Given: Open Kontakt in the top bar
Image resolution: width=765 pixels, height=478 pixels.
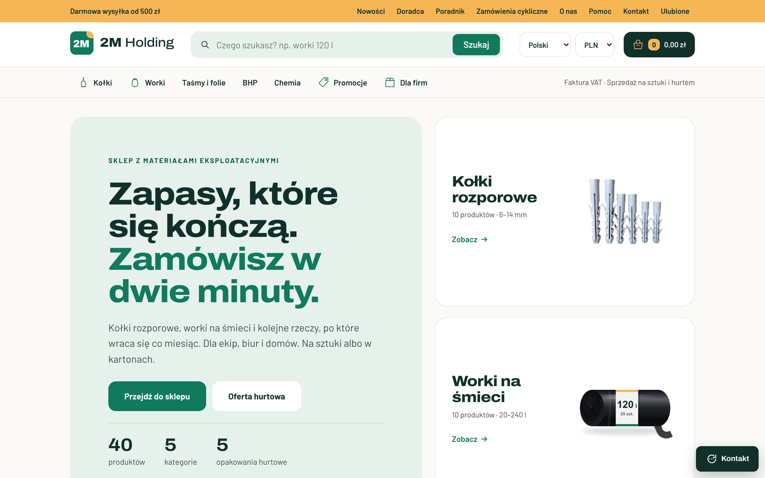Looking at the screenshot, I should (636, 11).
